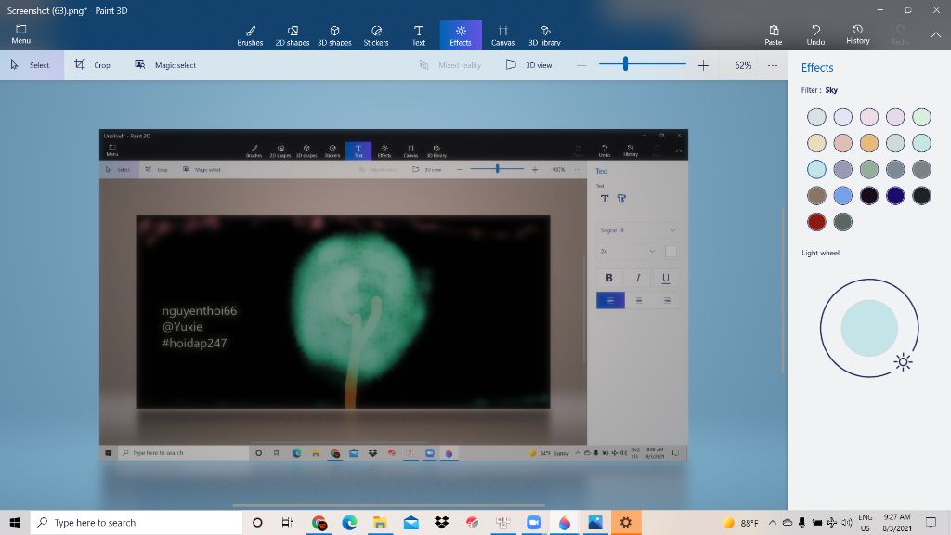Activate Magic select
This screenshot has width=951, height=535.
pos(165,65)
